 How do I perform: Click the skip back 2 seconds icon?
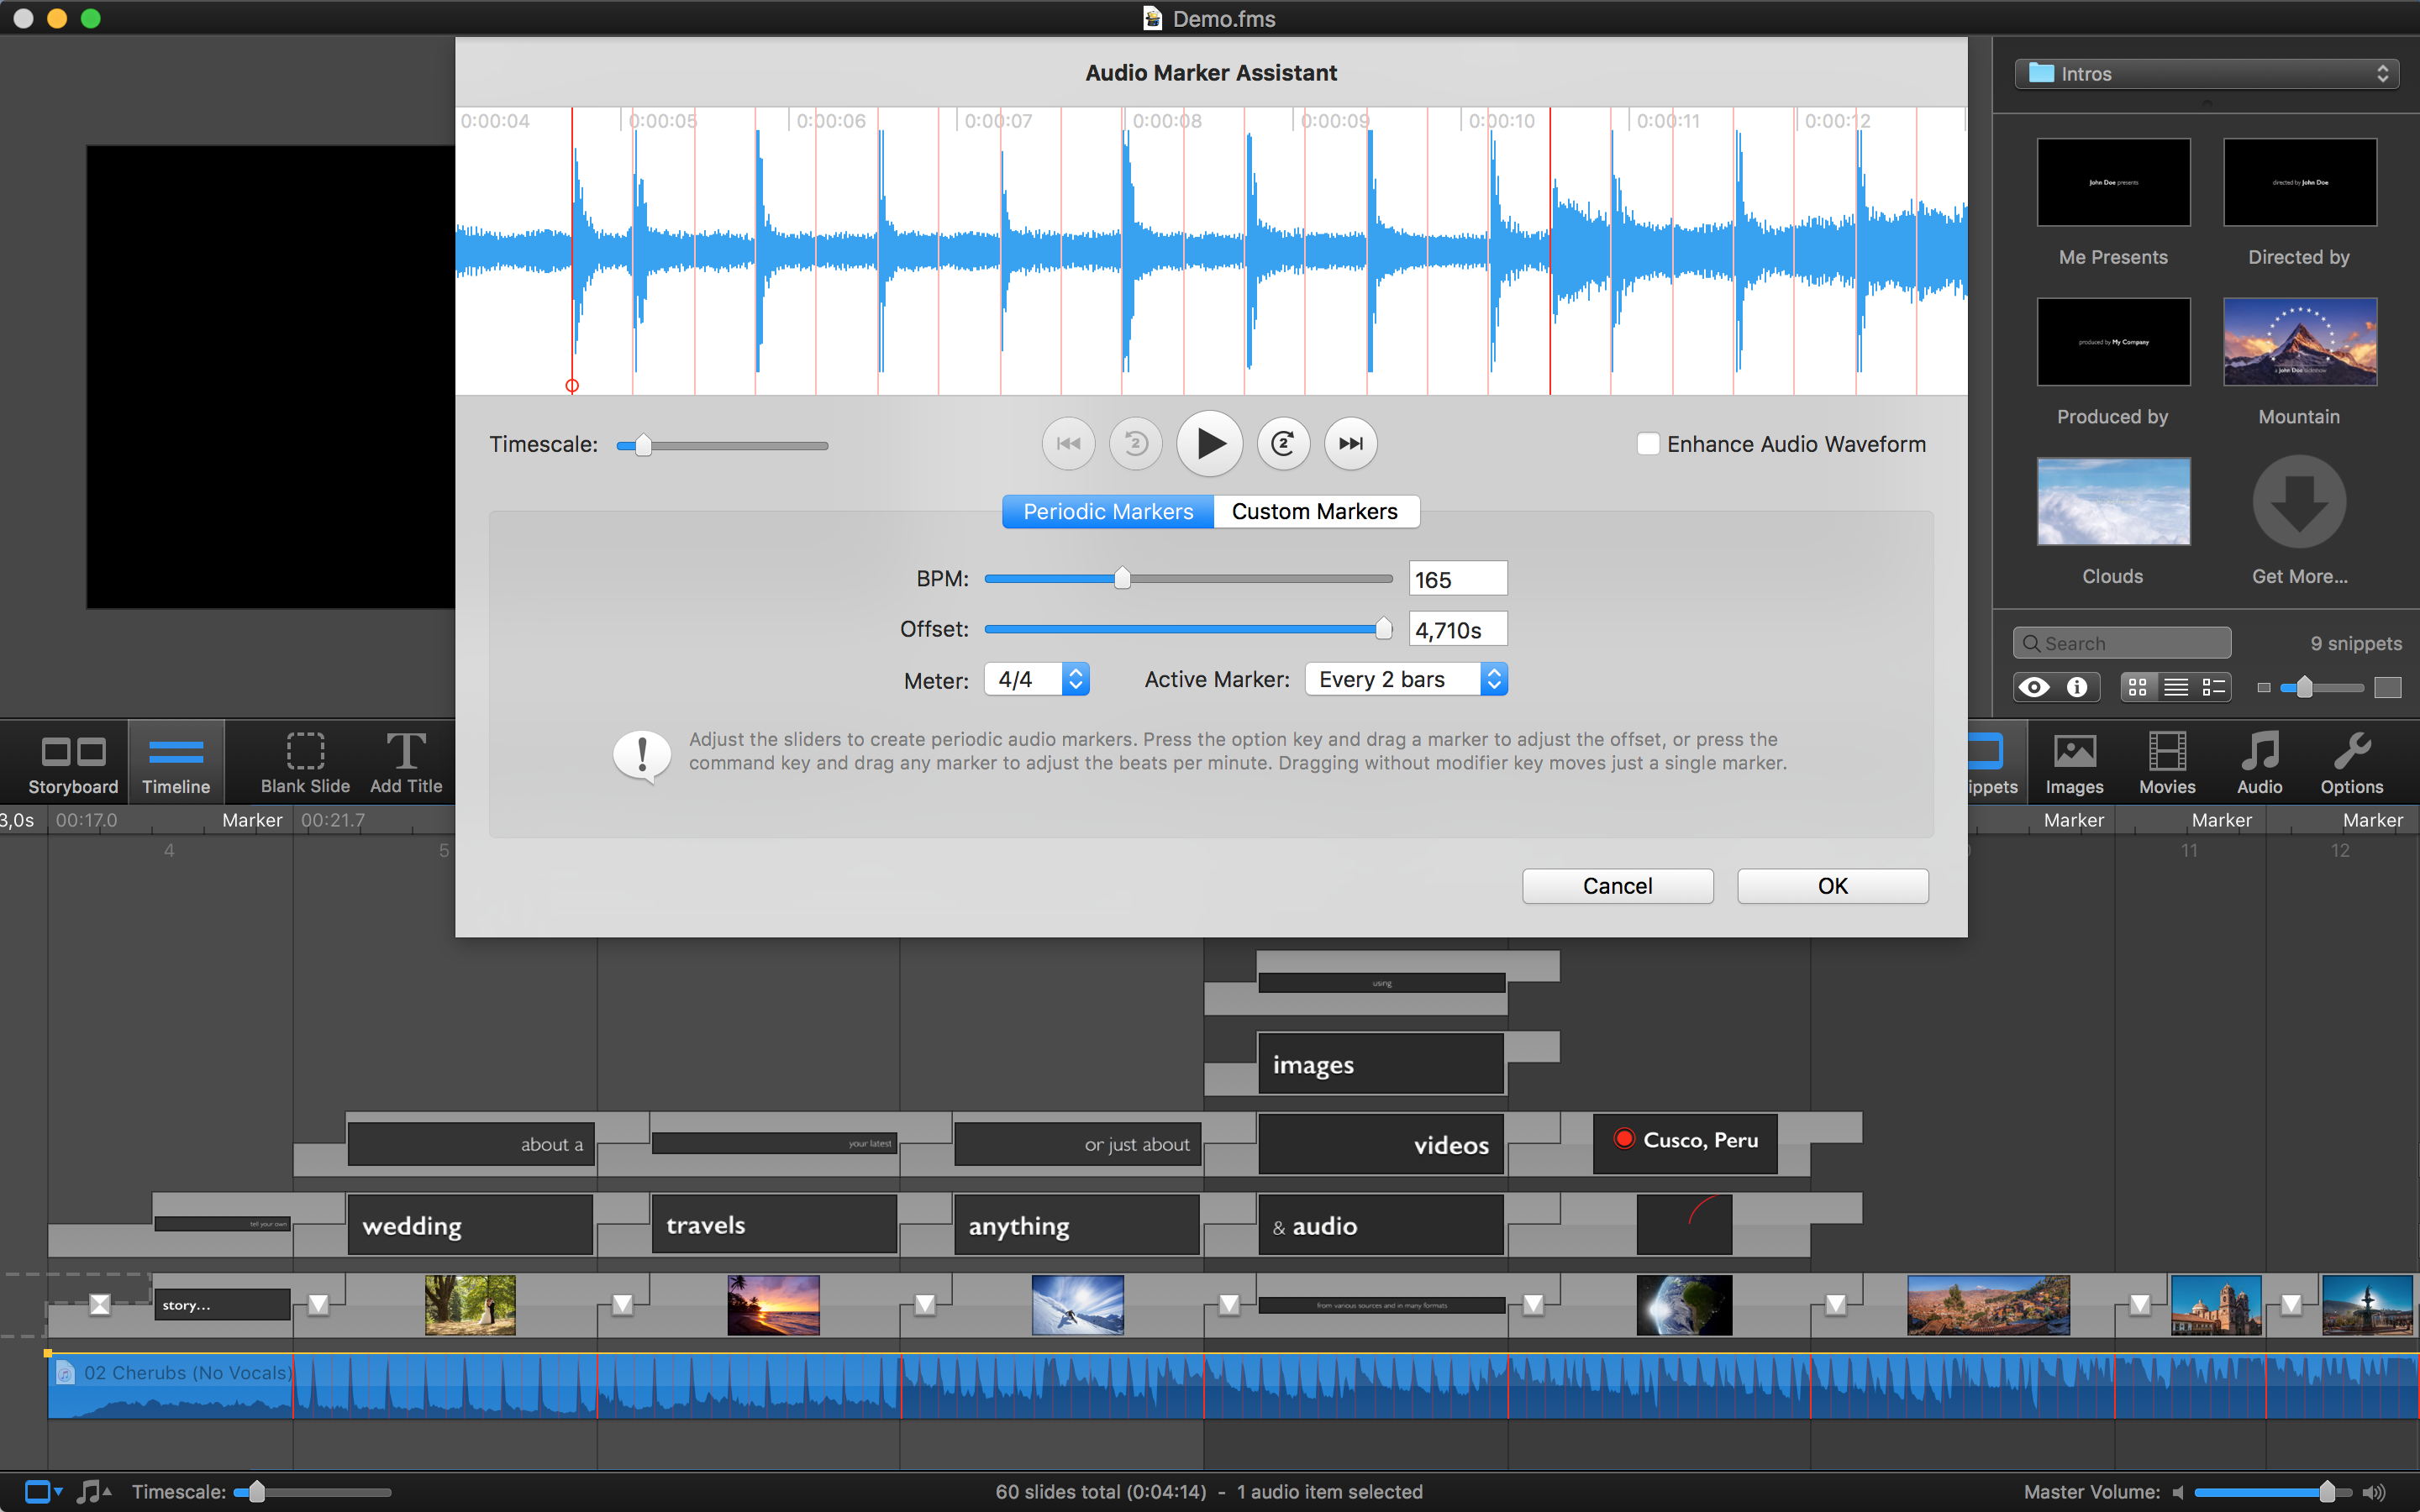pyautogui.click(x=1135, y=444)
